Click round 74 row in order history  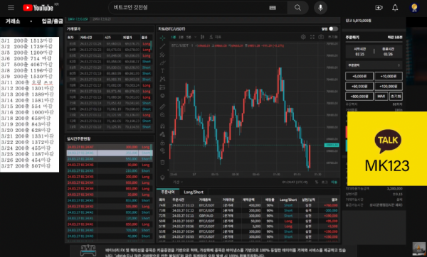pyautogui.click(x=248, y=205)
